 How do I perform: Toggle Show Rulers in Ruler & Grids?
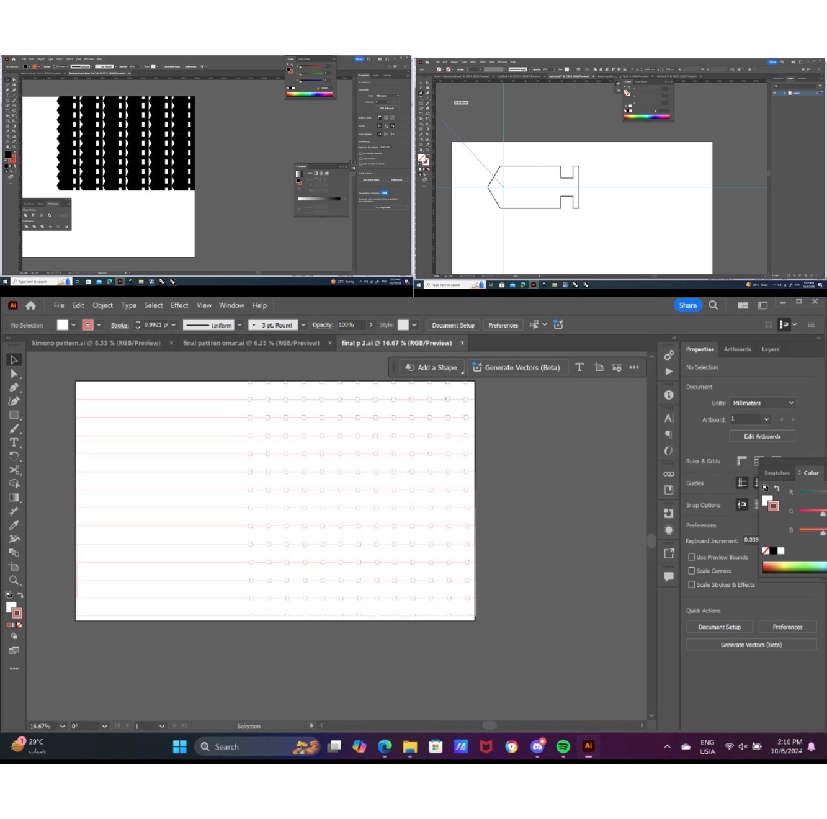pyautogui.click(x=741, y=461)
